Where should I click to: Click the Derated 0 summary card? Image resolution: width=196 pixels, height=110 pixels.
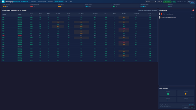coord(186,93)
